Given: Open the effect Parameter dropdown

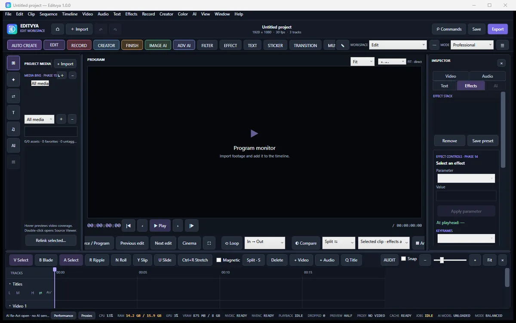Looking at the screenshot, I should click(466, 178).
